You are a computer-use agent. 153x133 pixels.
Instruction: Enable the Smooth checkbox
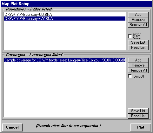pos(130,76)
